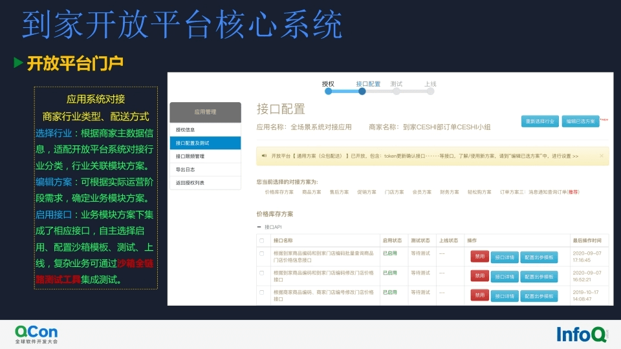Select the 上线 step label
Viewport: 621px width, 349px height.
[x=431, y=84]
